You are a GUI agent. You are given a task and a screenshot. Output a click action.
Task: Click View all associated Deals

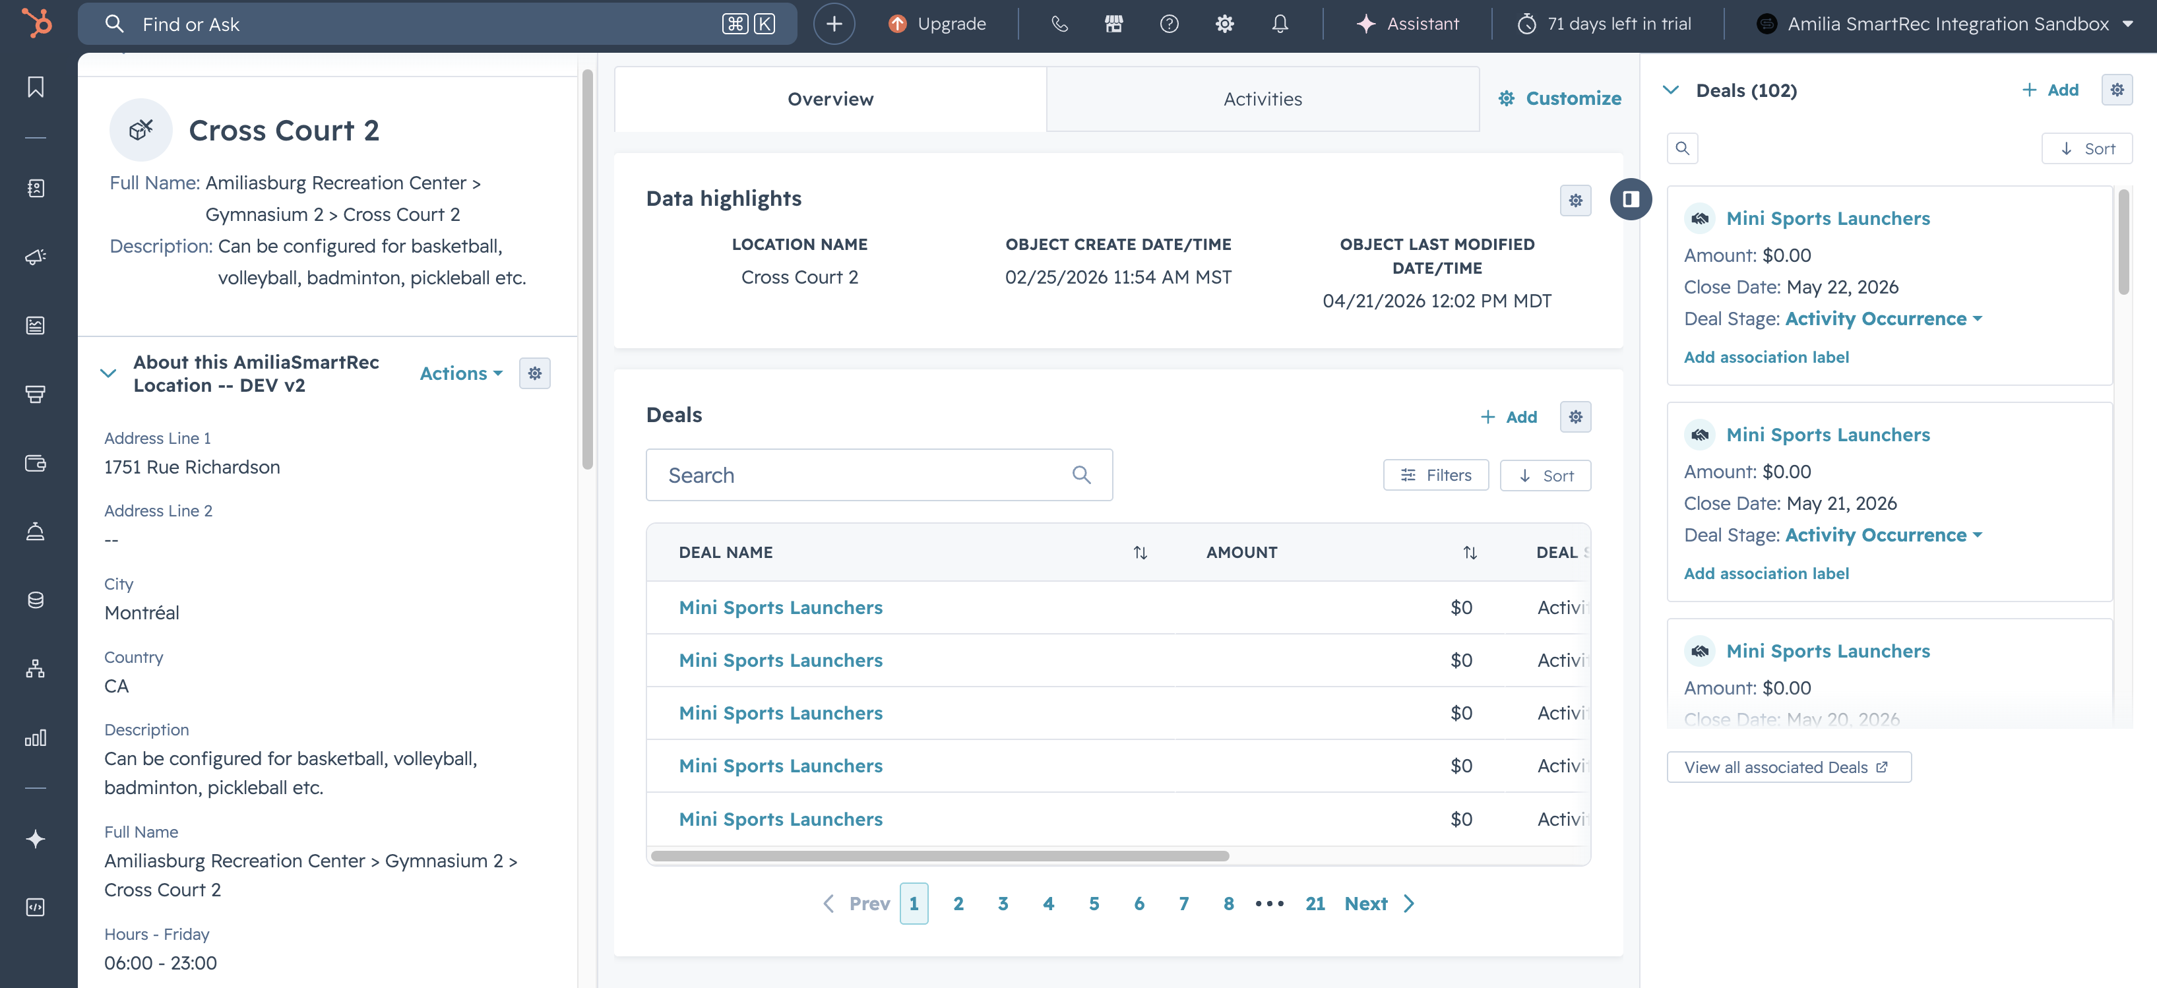click(1788, 768)
